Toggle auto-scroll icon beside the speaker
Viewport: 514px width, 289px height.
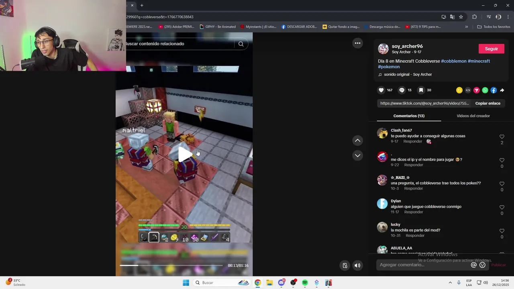pos(345,265)
